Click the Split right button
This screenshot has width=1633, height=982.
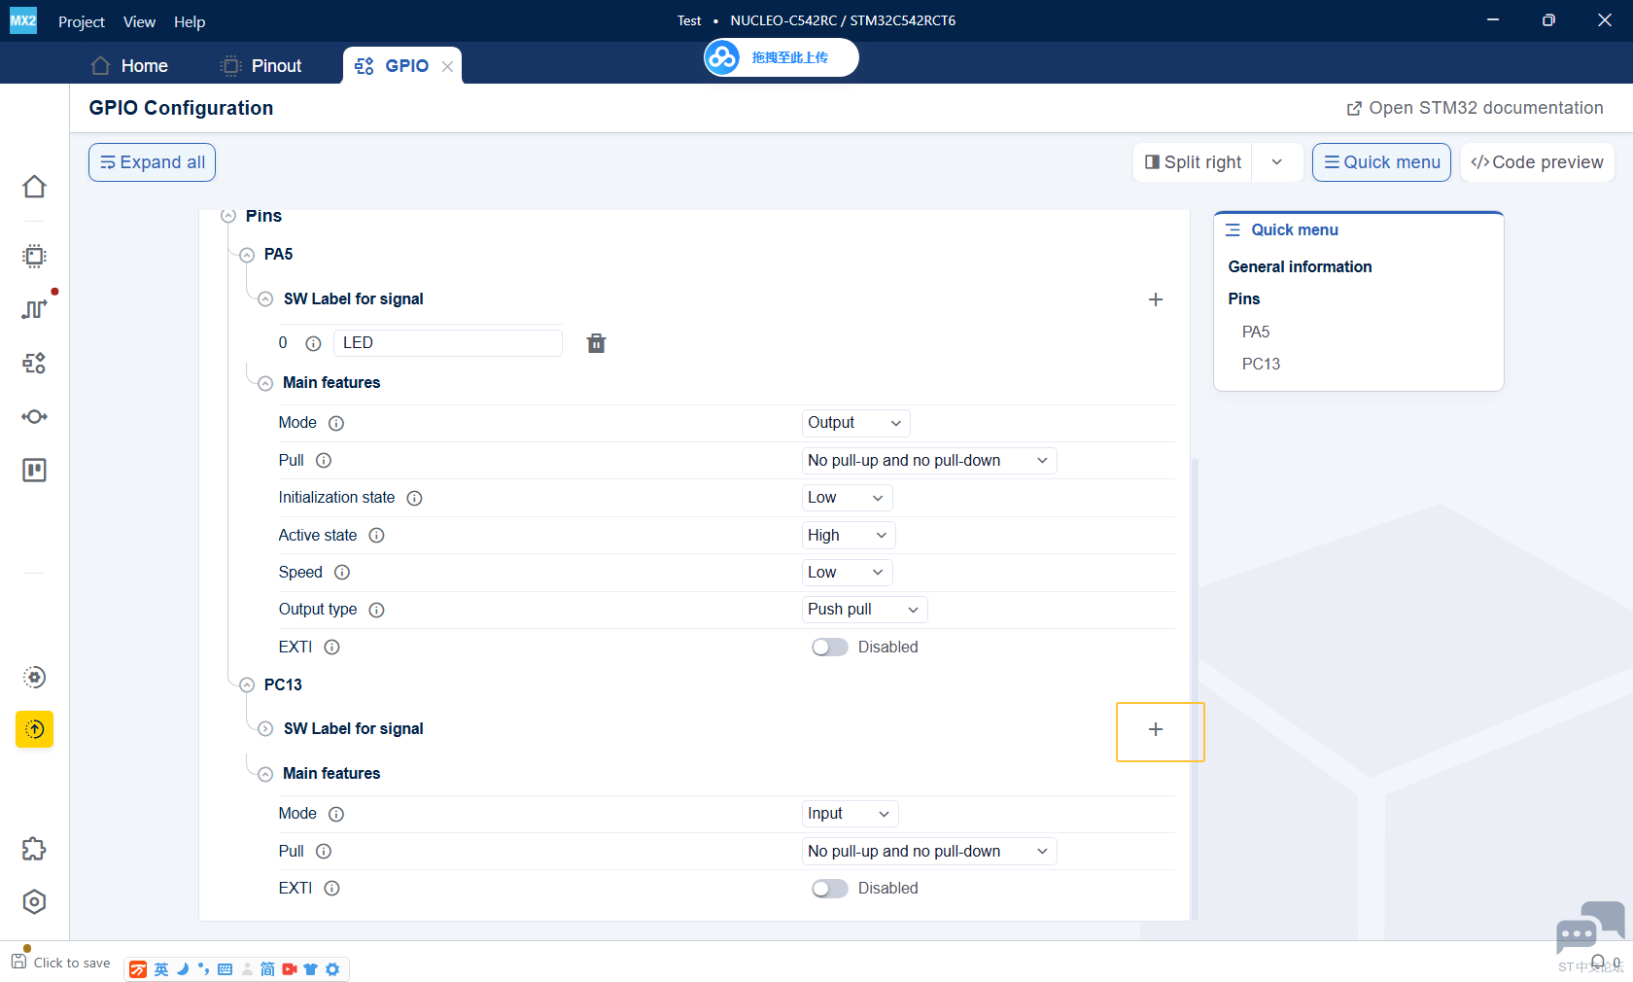click(1194, 162)
